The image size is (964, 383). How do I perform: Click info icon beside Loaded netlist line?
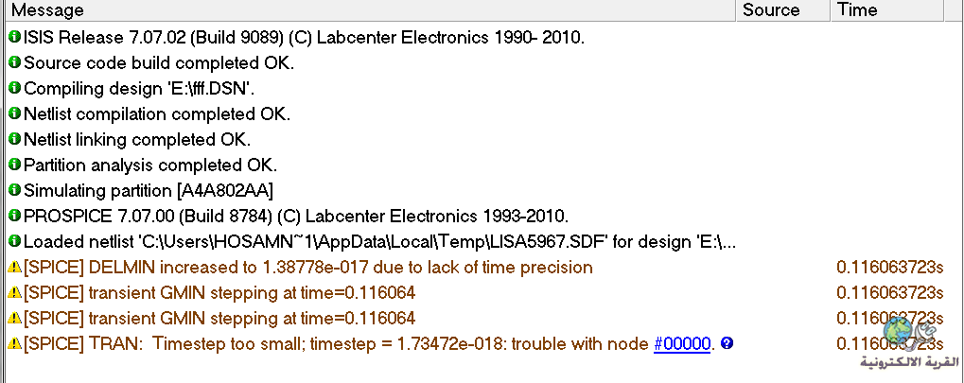pyautogui.click(x=15, y=241)
